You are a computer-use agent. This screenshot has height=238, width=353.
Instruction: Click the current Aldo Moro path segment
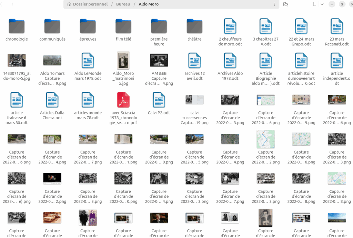149,4
